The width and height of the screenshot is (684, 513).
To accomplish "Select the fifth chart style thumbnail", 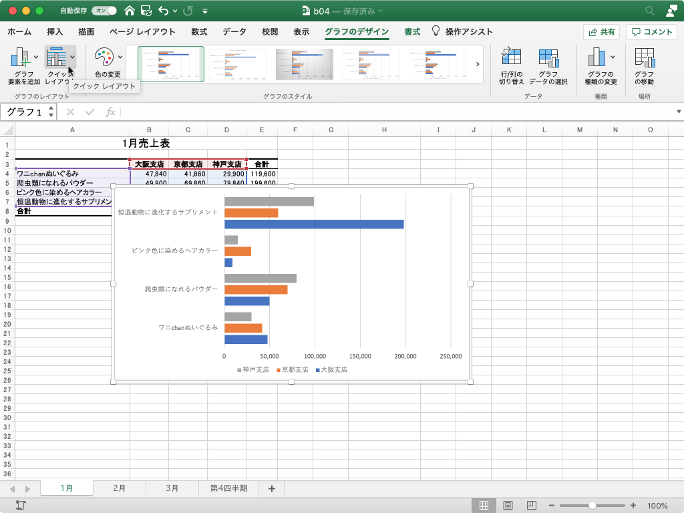I will coord(438,64).
